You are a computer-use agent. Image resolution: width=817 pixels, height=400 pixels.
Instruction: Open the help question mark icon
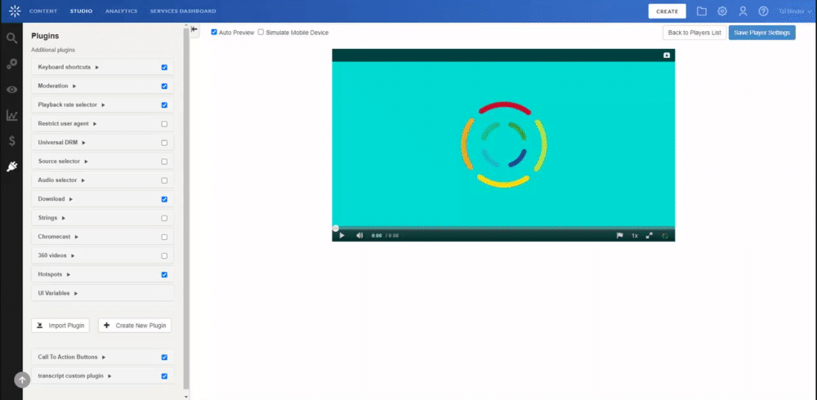pos(763,11)
